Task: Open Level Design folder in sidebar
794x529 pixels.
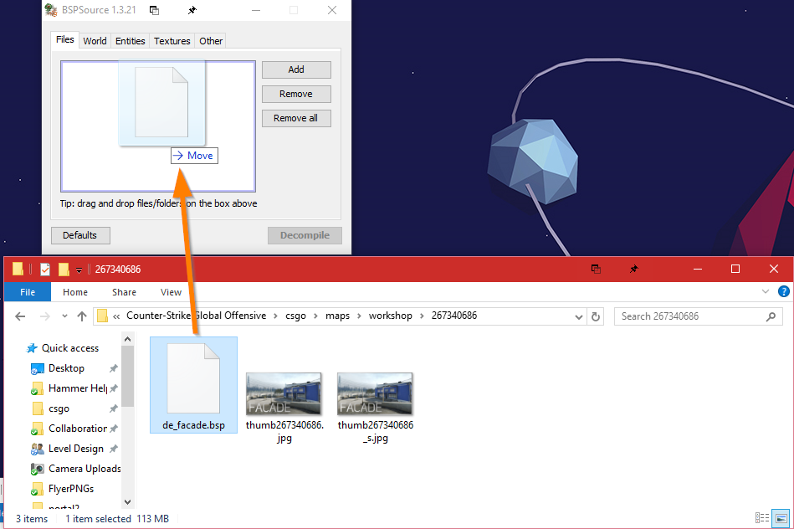Action: pos(67,449)
